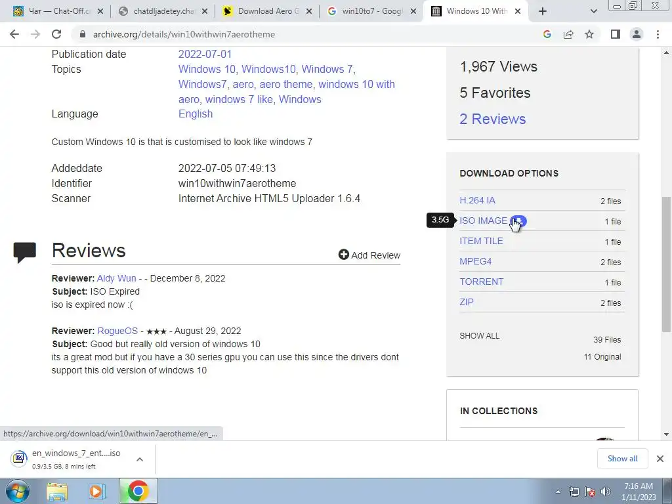This screenshot has height=504, width=672.
Task: Open the Windows Start menu
Action: (17, 491)
